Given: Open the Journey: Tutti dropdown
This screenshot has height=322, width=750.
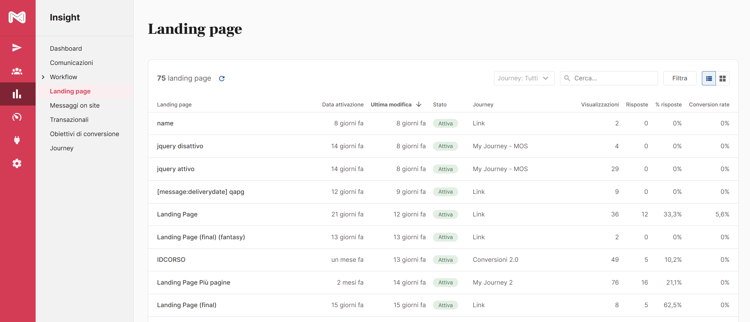Looking at the screenshot, I should (x=524, y=78).
